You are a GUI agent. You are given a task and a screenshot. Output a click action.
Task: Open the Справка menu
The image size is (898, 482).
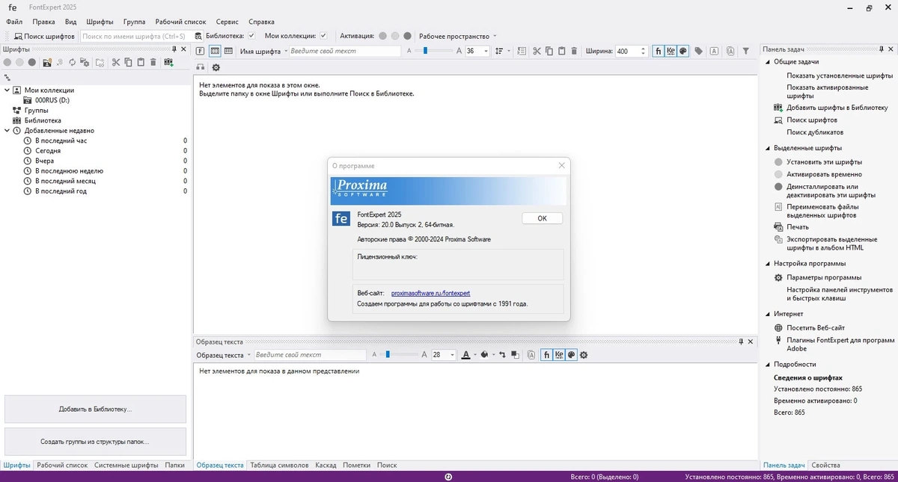pyautogui.click(x=261, y=22)
